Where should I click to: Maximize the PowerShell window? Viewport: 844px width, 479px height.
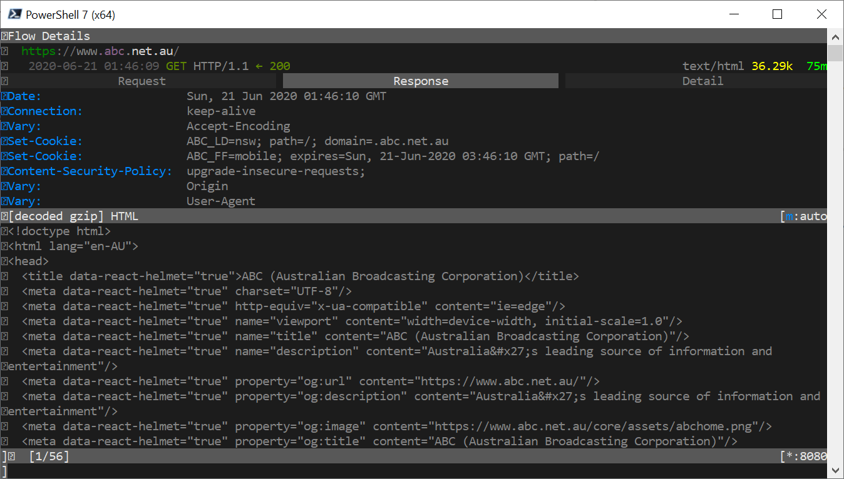click(778, 14)
